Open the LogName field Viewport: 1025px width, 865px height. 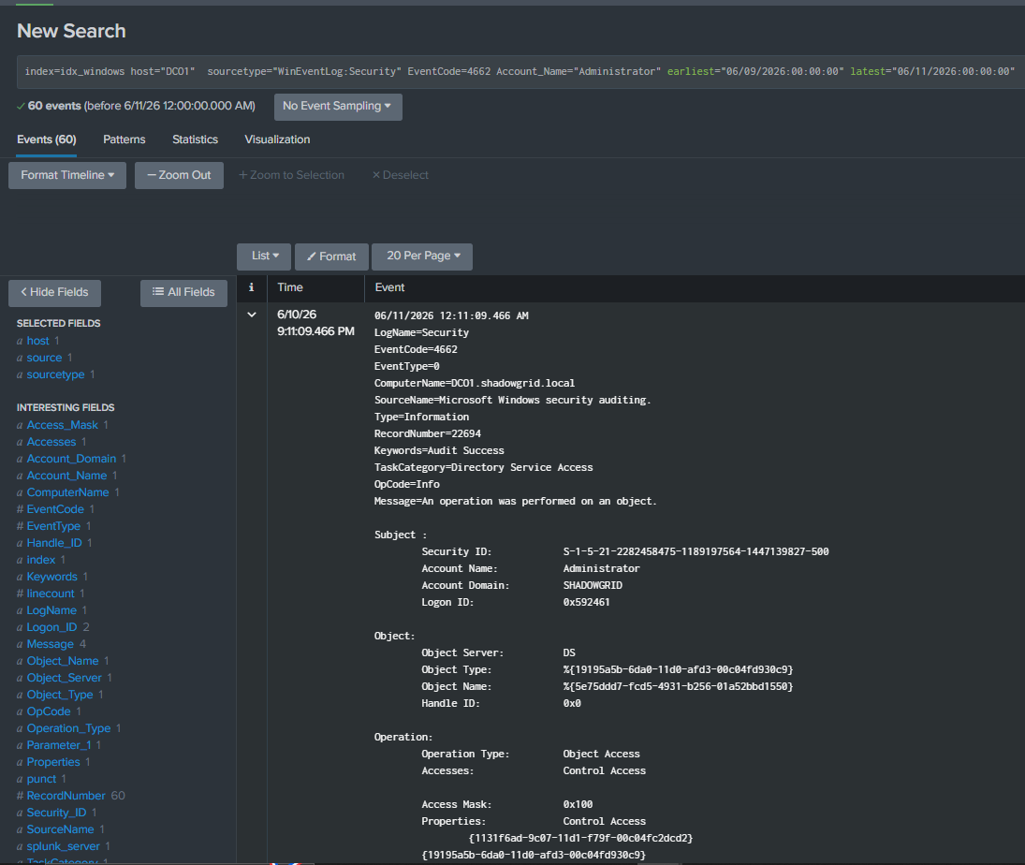(x=51, y=610)
